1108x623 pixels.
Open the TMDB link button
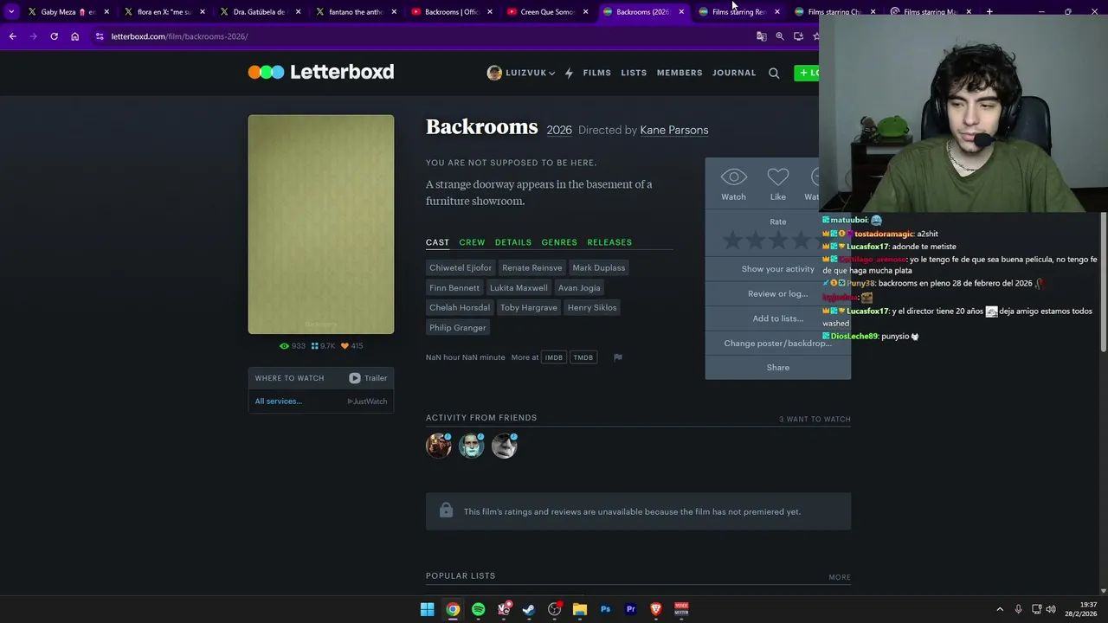tap(583, 357)
